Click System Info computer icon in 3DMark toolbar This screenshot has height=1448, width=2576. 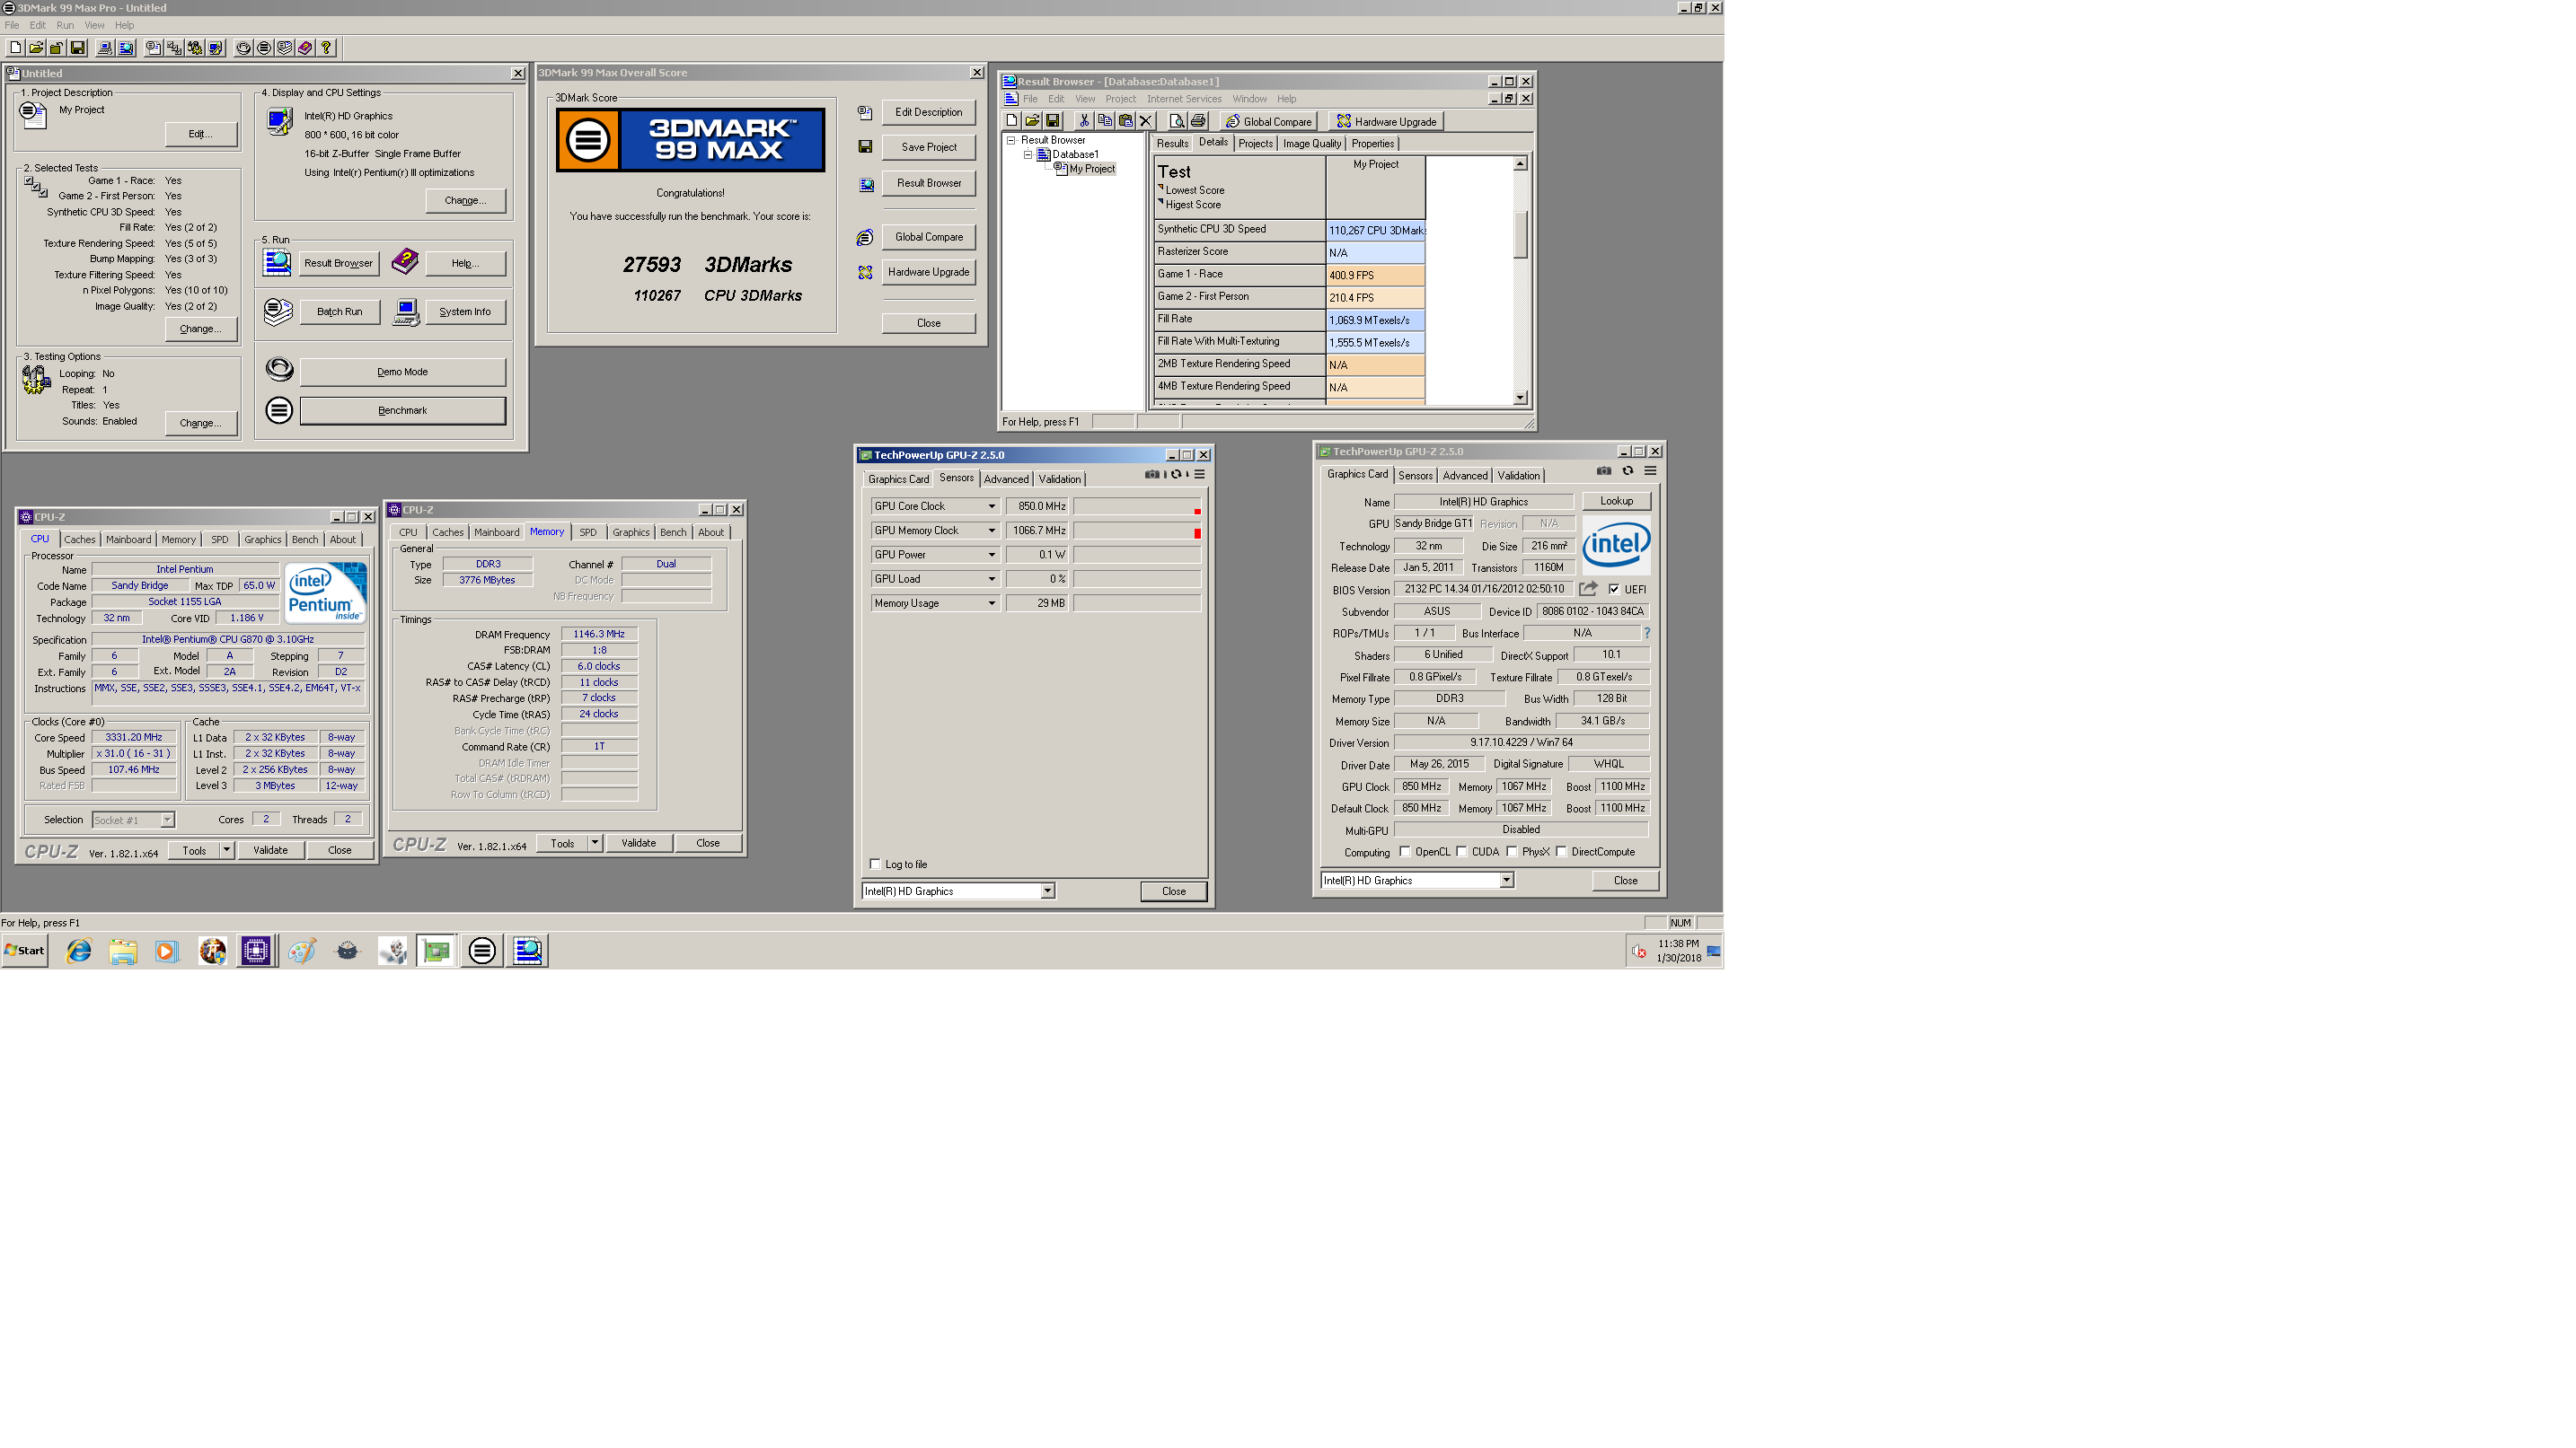(105, 48)
